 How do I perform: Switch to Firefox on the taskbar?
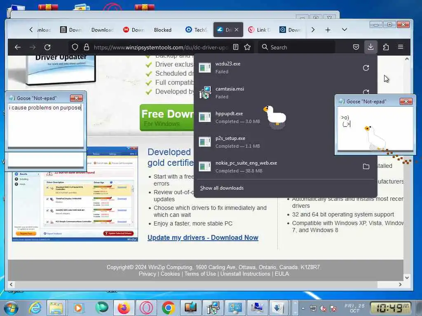coord(124,308)
